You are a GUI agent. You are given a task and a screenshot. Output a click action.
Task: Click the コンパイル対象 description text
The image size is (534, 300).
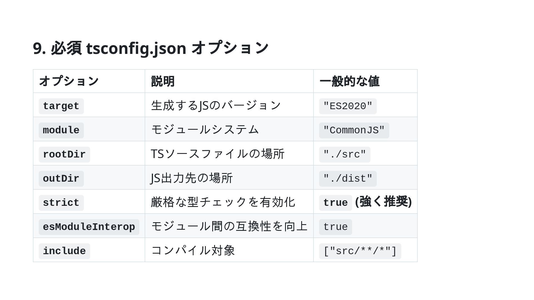coord(193,250)
